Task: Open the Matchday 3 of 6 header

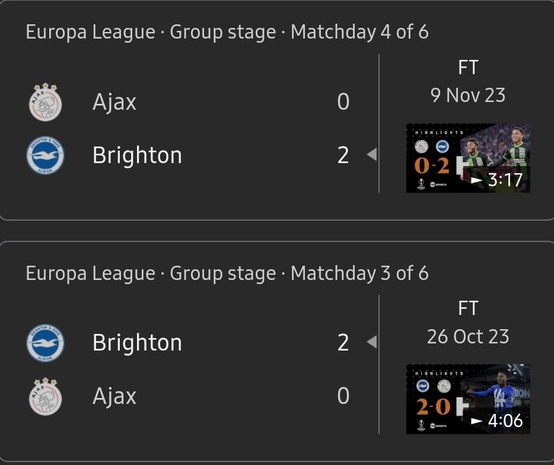Action: (227, 273)
